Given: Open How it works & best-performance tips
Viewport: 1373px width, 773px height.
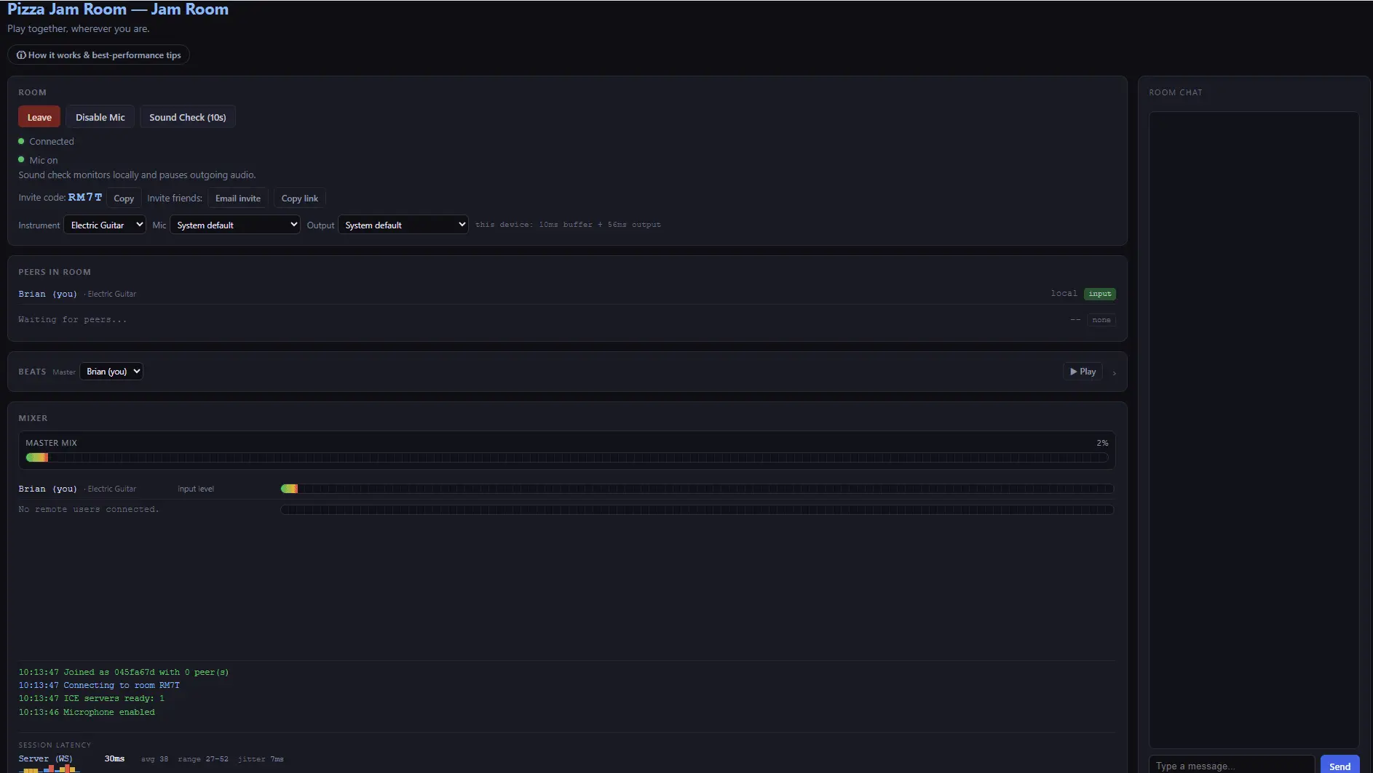Looking at the screenshot, I should click(99, 55).
